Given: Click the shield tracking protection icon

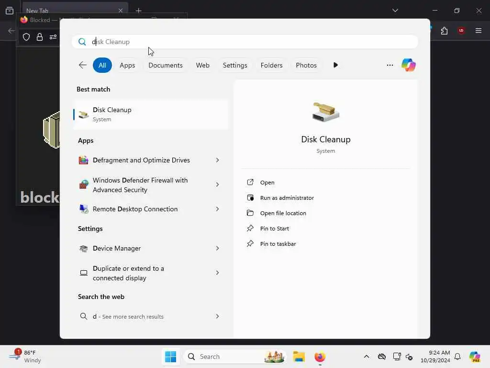Looking at the screenshot, I should pyautogui.click(x=26, y=37).
